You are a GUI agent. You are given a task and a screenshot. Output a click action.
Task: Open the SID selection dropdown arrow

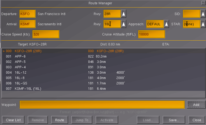coord(203,14)
